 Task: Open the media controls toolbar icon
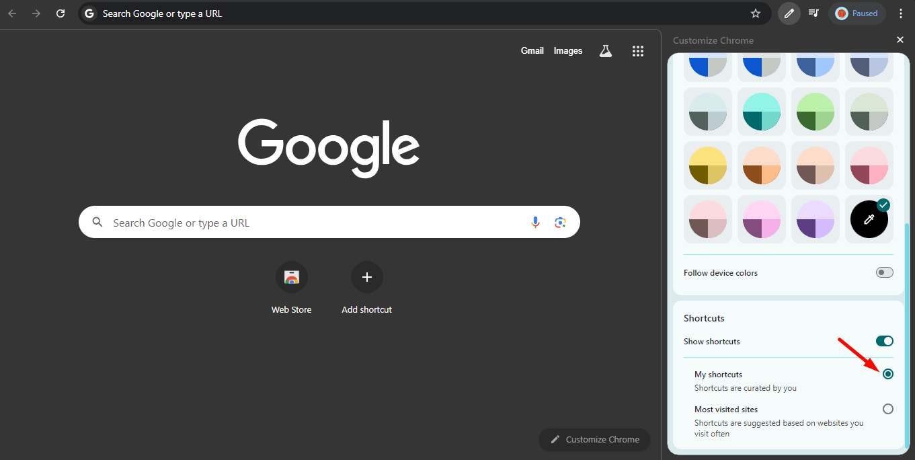[x=813, y=13]
